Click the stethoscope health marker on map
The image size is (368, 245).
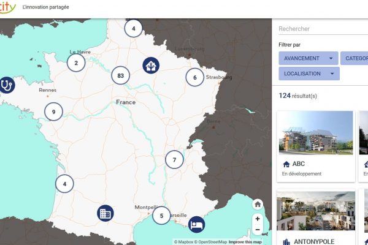[x=6, y=85]
